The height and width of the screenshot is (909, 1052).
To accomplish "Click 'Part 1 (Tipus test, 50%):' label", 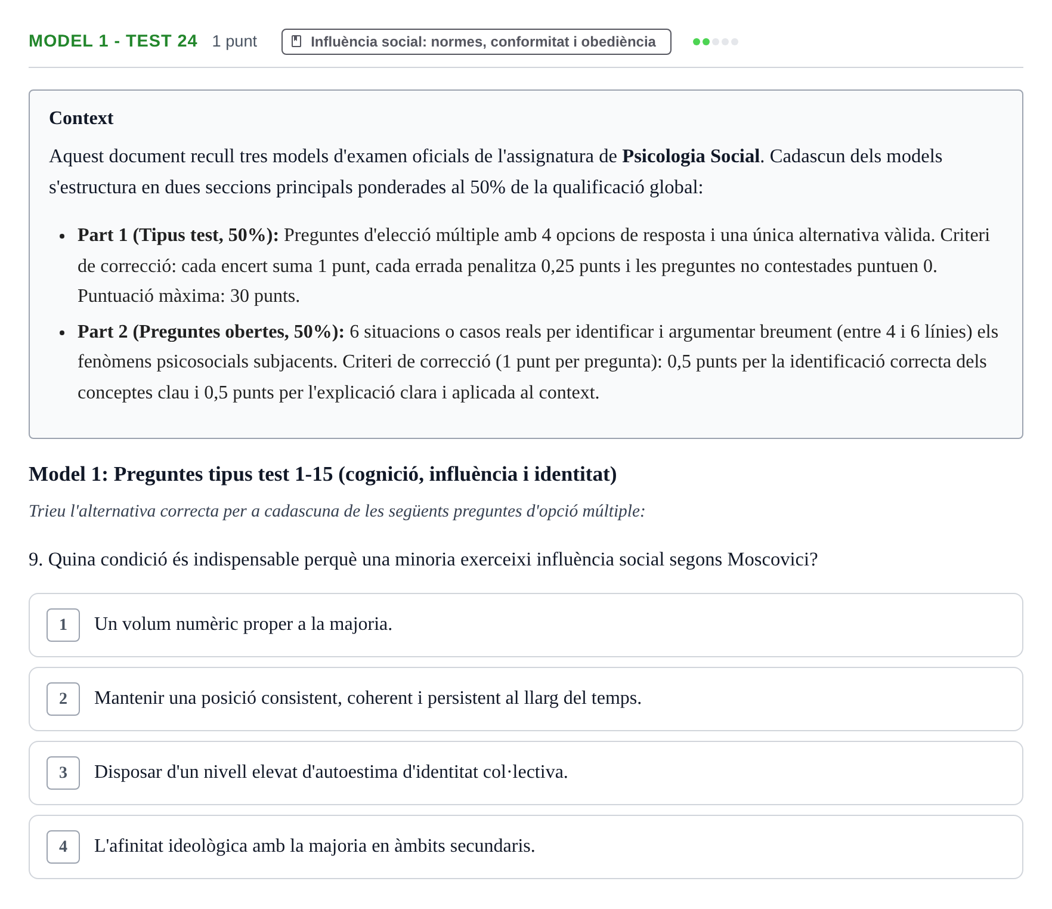I will click(x=178, y=235).
